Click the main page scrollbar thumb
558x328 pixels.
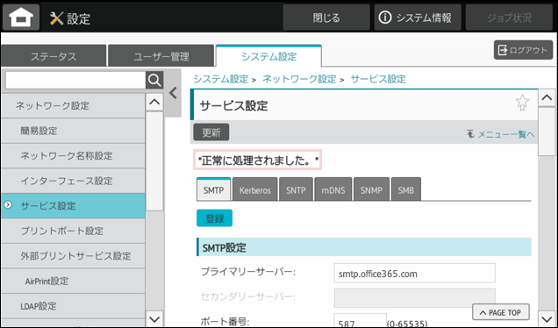coord(547,132)
